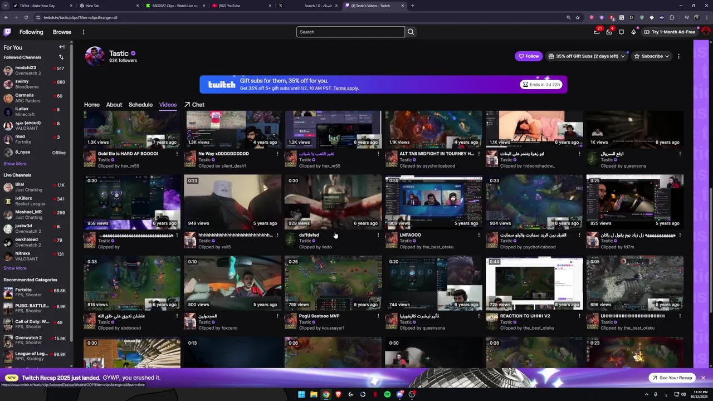Reload the page in the browser

[26, 17]
